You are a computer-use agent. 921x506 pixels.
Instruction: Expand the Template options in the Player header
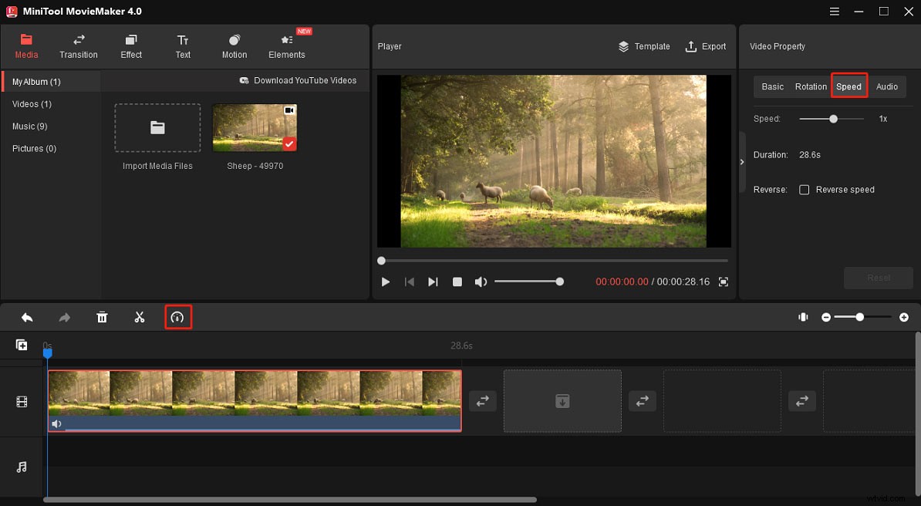point(644,46)
